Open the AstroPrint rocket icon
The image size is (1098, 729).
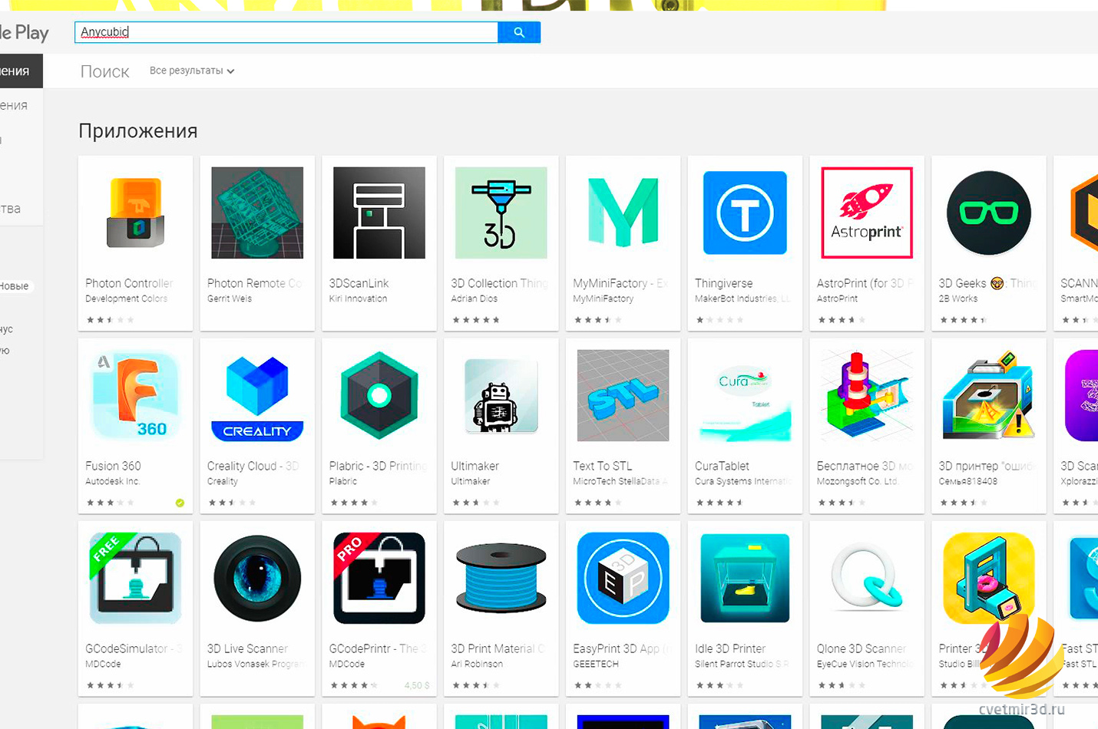[867, 213]
